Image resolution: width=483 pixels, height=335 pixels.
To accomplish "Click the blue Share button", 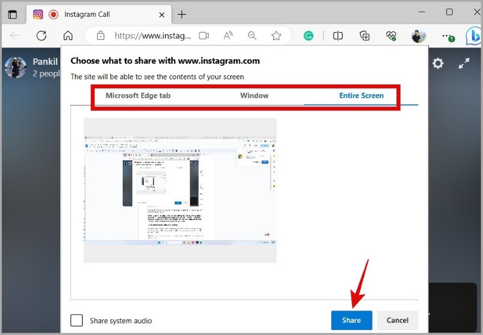I will click(x=351, y=320).
